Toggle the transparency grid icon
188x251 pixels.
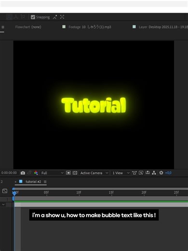(75, 173)
